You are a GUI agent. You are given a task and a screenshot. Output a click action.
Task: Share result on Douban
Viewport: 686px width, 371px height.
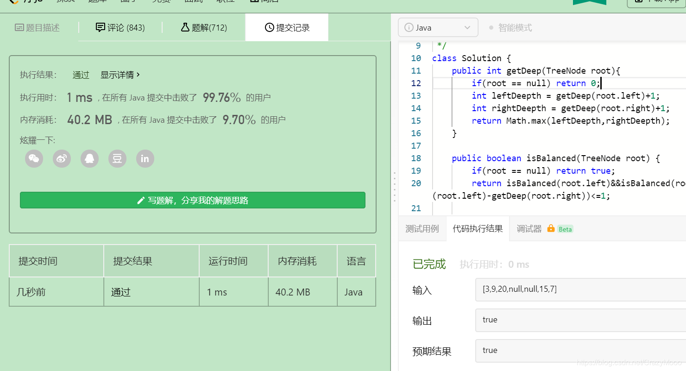click(117, 158)
